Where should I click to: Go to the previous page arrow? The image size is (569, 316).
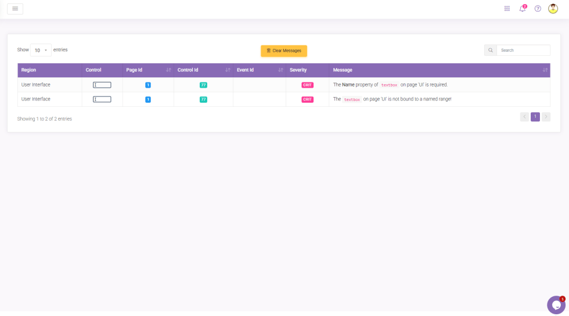(x=525, y=117)
